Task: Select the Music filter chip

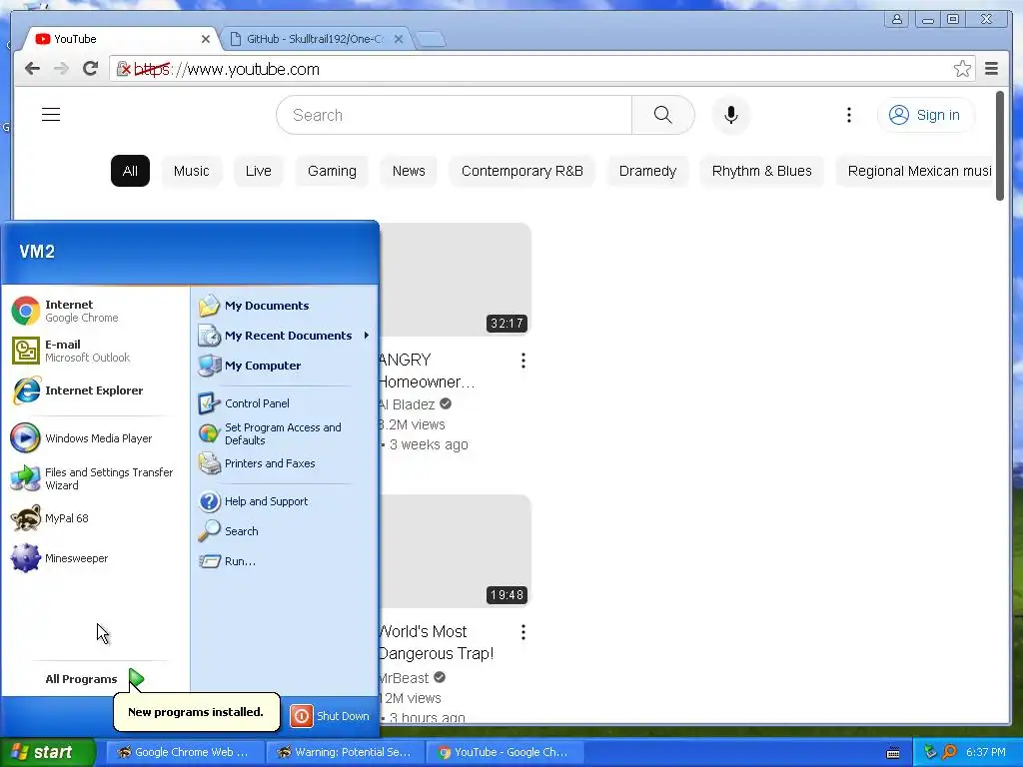Action: tap(191, 171)
